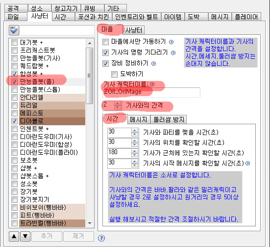Image resolution: width=270 pixels, height=247 pixels.
Task: Switch to the 파일 tab
Action: point(16,17)
